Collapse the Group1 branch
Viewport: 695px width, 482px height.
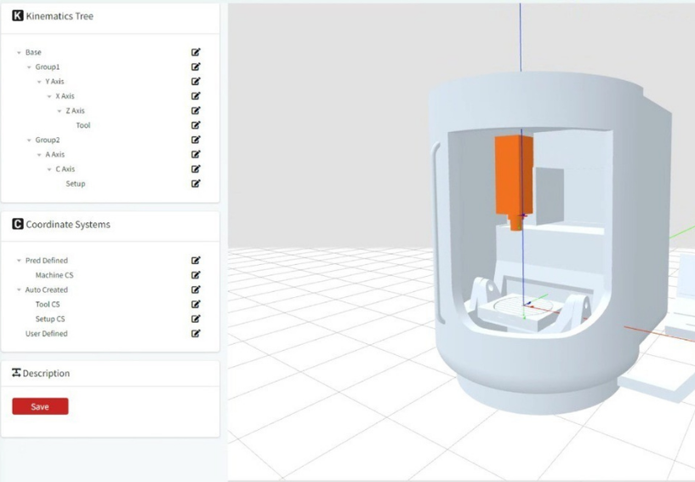29,67
